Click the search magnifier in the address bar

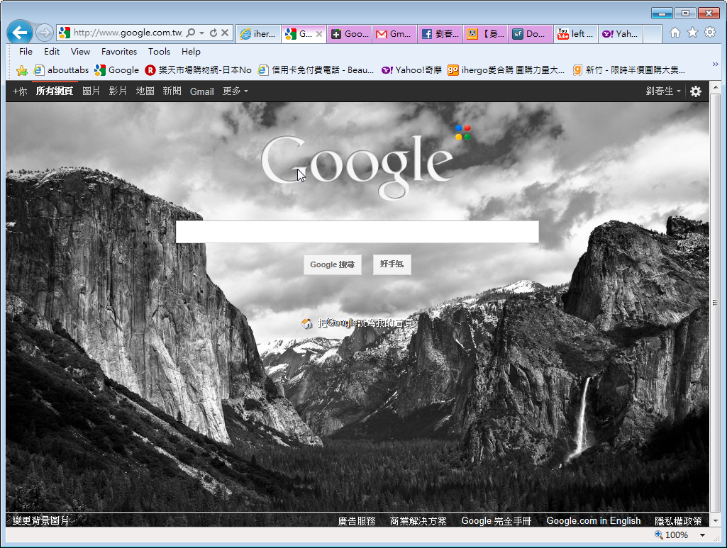191,33
